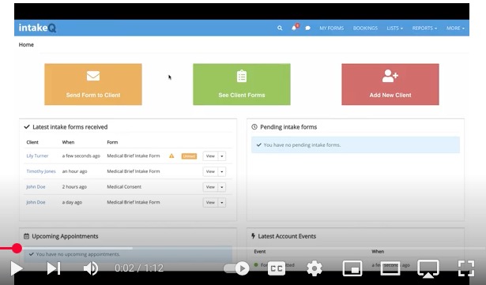Click 'Latest intake forms received' heading
Screen dimensions: 486x285
pos(70,127)
